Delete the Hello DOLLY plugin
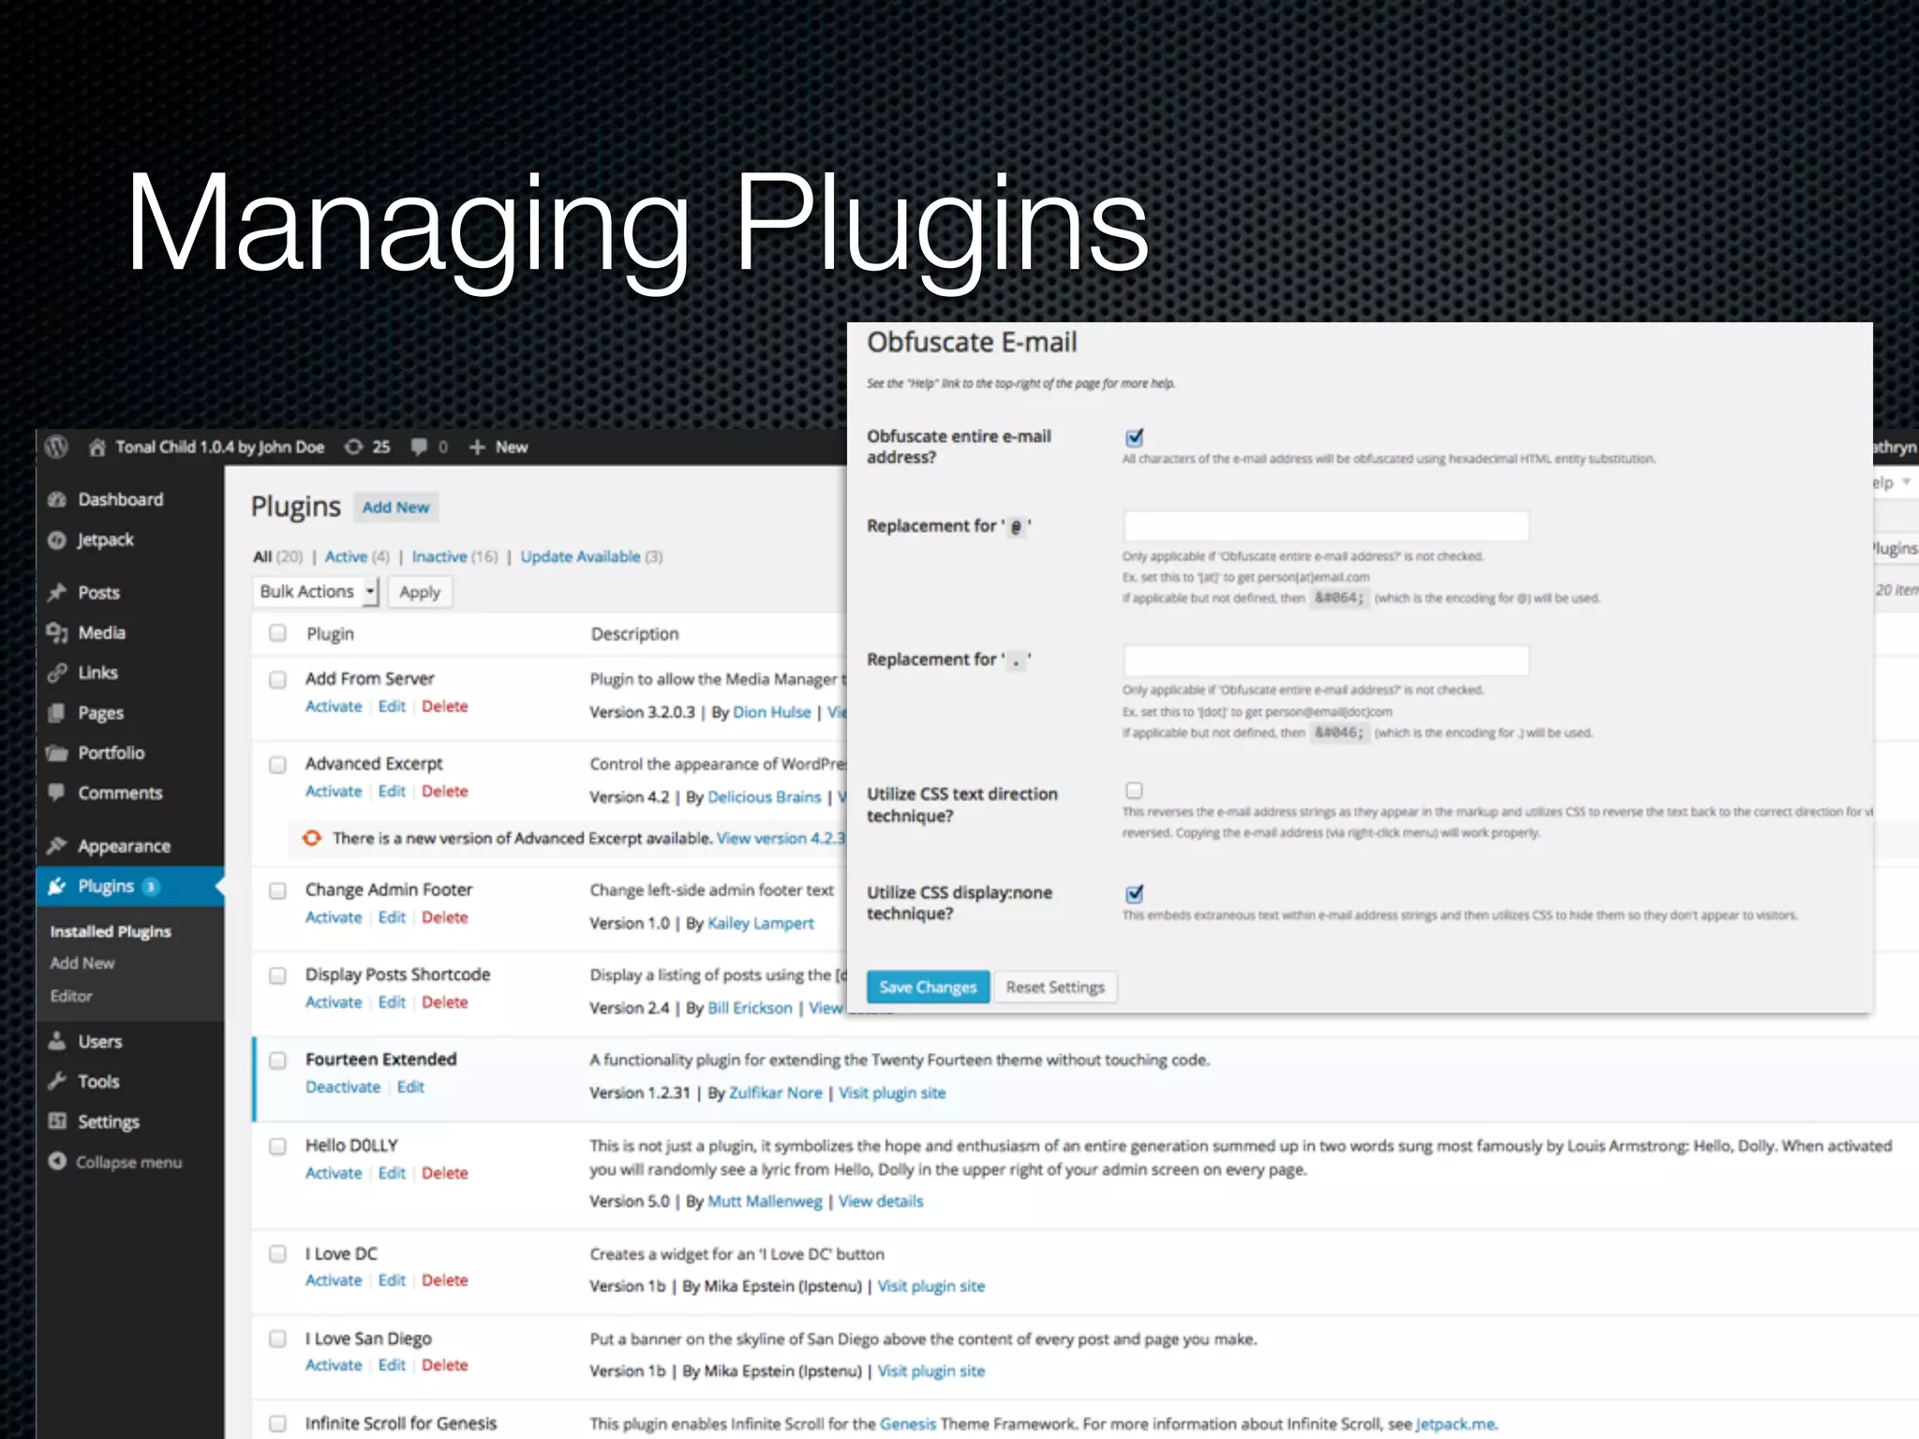 pos(444,1173)
